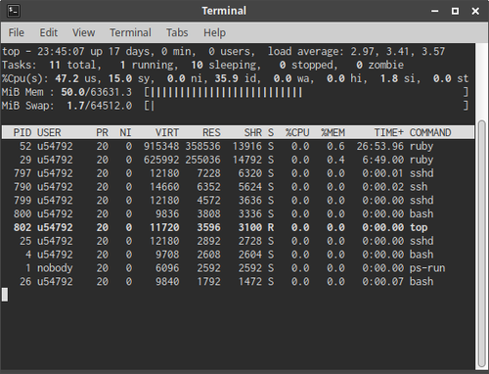Click the PID column header
489x374 pixels.
22,132
